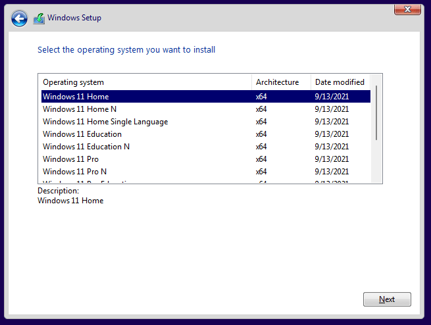The width and height of the screenshot is (431, 325).
Task: Click the partially visible last list row
Action: click(x=86, y=181)
